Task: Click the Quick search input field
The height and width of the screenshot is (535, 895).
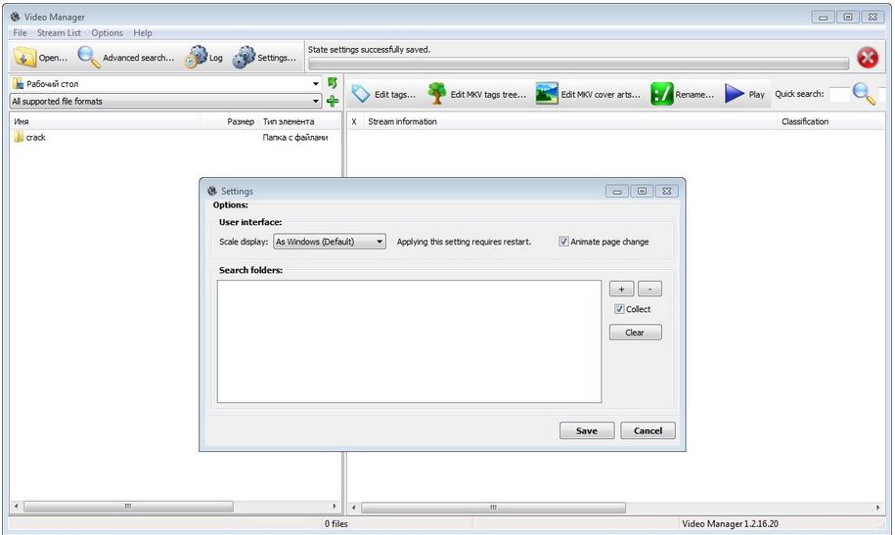Action: [839, 94]
